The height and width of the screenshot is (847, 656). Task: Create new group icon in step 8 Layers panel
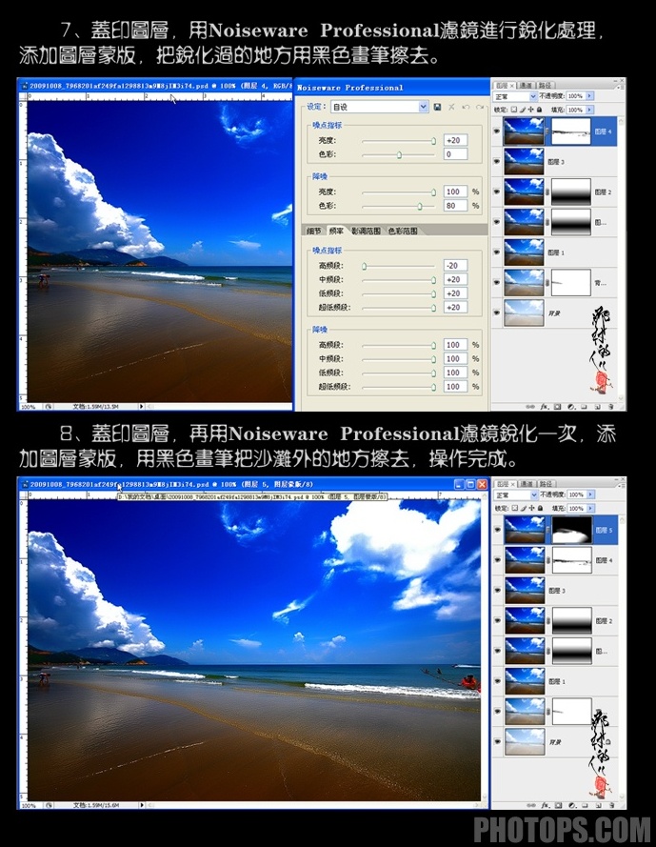(x=585, y=805)
